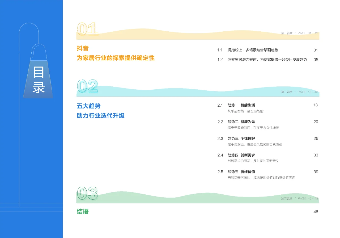Screen dimensions: 340x238
Task: Click the section number "2.1"
Action: coord(220,105)
